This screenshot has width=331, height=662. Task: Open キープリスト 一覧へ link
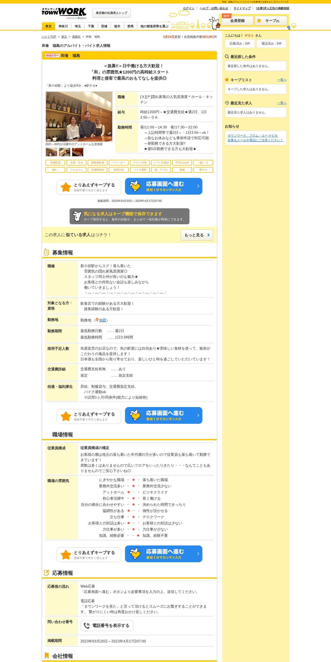click(282, 80)
